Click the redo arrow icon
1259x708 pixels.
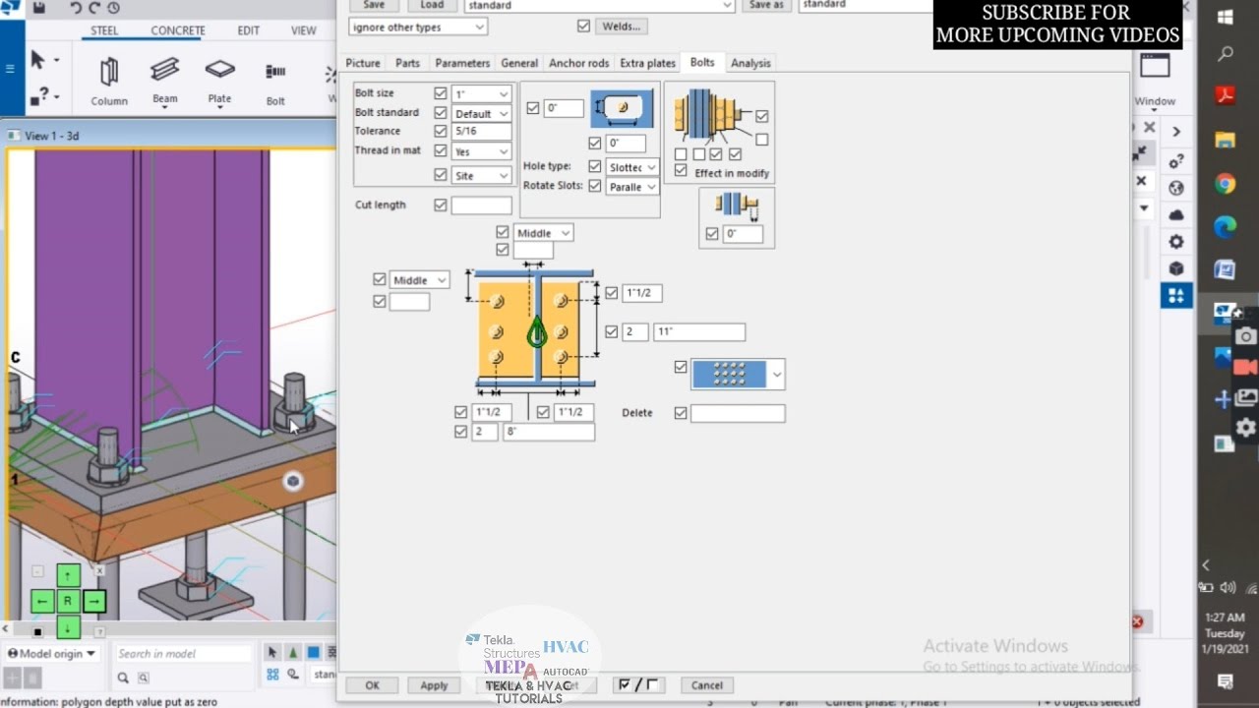[x=95, y=8]
